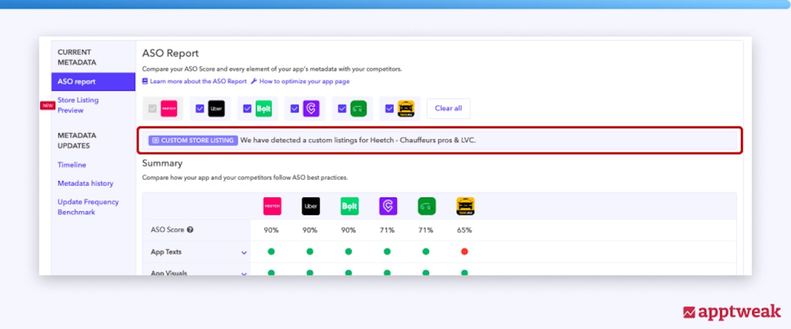Click the AppTweak logo
The height and width of the screenshot is (329, 791).
(x=732, y=311)
